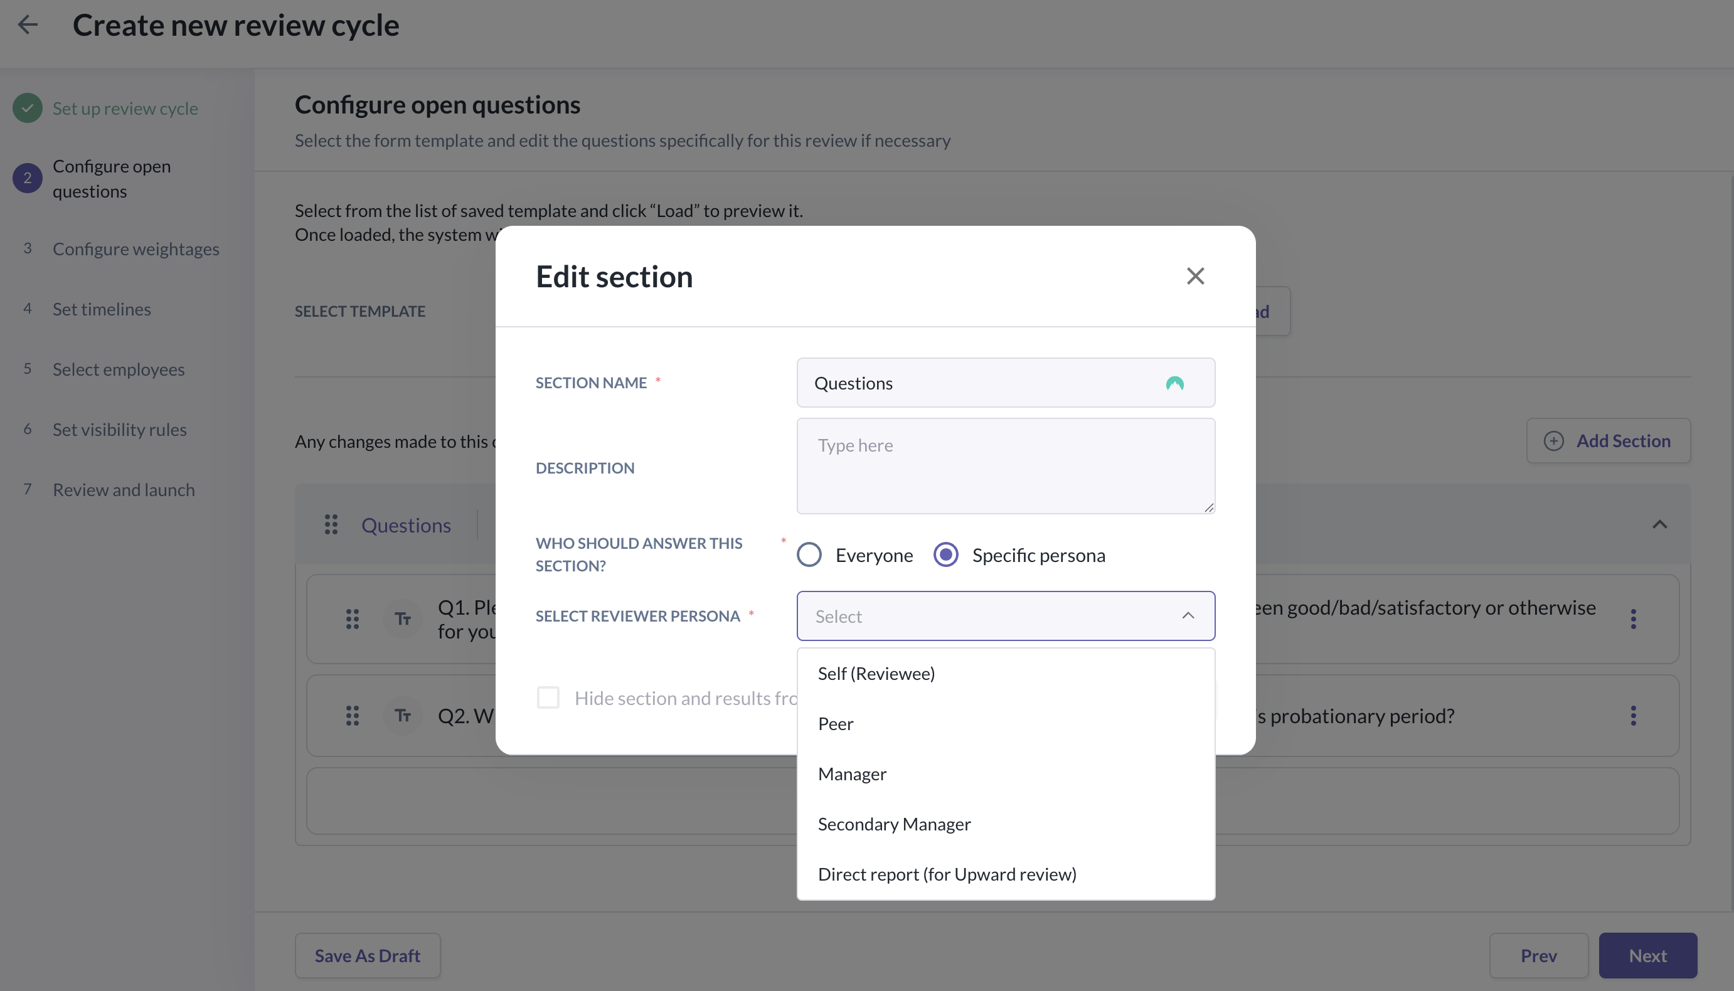Click the back arrow icon in header
The image size is (1734, 991).
pyautogui.click(x=27, y=25)
